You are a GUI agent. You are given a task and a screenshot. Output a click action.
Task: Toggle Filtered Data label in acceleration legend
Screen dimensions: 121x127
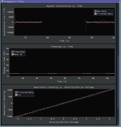tap(104, 14)
